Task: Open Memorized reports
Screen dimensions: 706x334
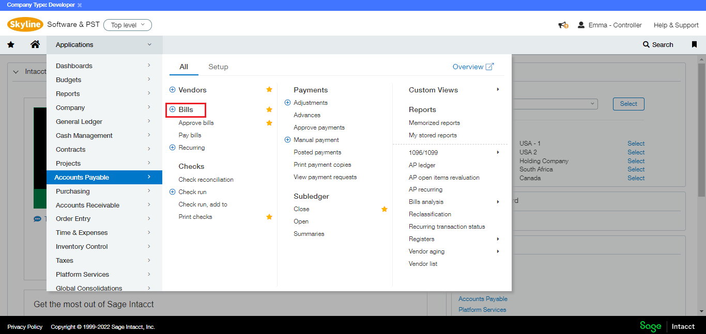Action: coord(434,123)
